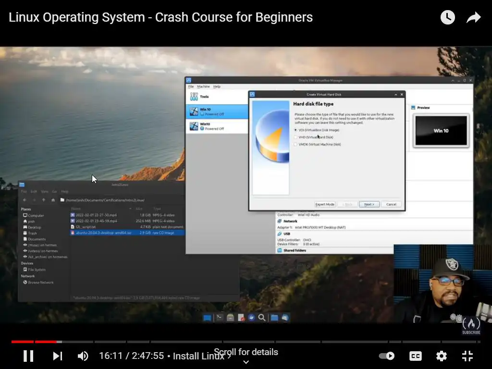Screen dimensions: 492x369
Task: Select the ubuntu-20.04.3-desktop-amd64.iso file
Action: point(127,233)
